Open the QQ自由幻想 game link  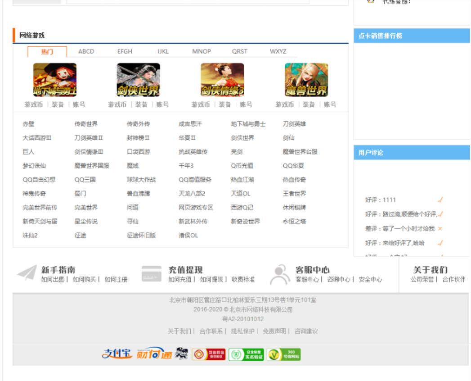point(39,180)
